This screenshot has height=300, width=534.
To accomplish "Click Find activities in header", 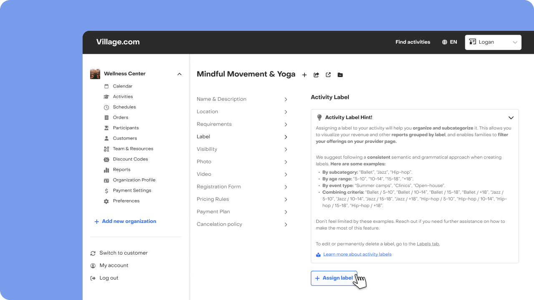I will 413,42.
